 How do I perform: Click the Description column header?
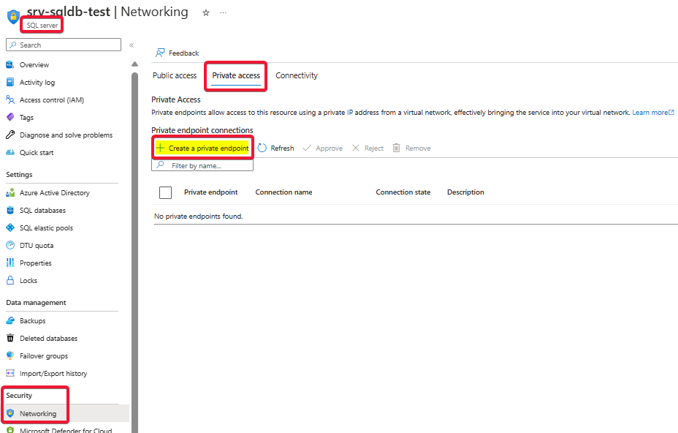(x=465, y=192)
